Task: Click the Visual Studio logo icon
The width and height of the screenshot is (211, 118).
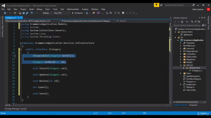Action: click(3, 6)
